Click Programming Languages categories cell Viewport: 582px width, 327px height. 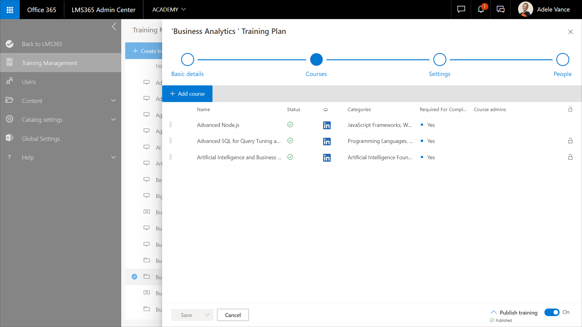pos(380,141)
